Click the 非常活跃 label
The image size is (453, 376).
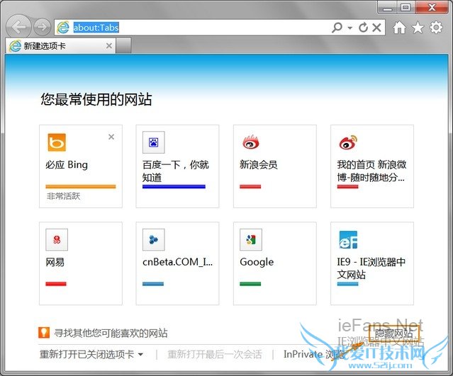(x=63, y=197)
